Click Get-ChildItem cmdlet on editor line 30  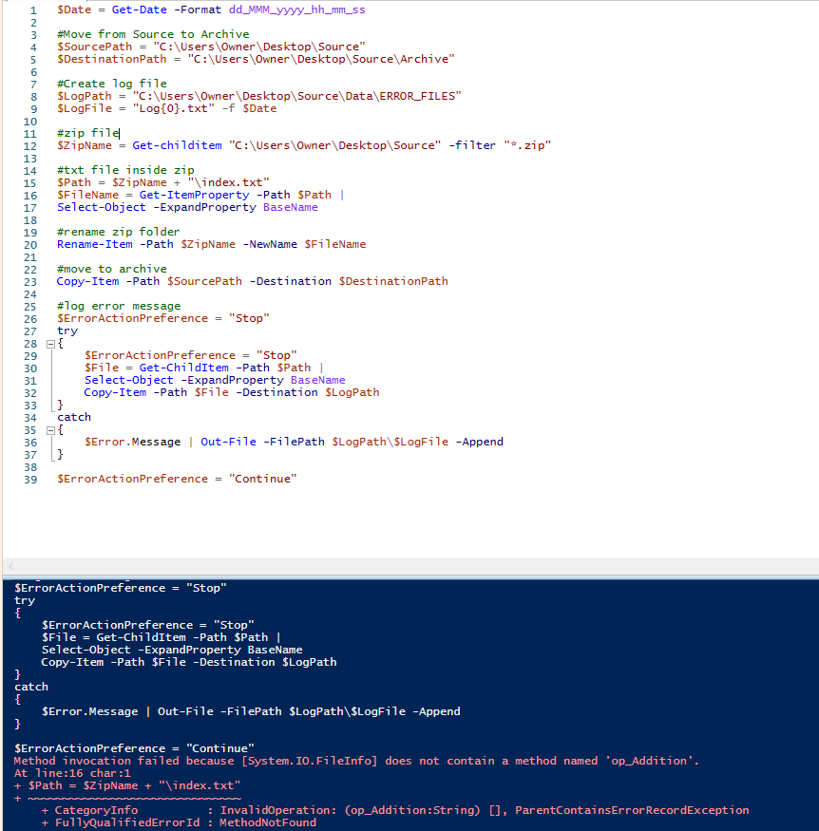click(x=184, y=368)
